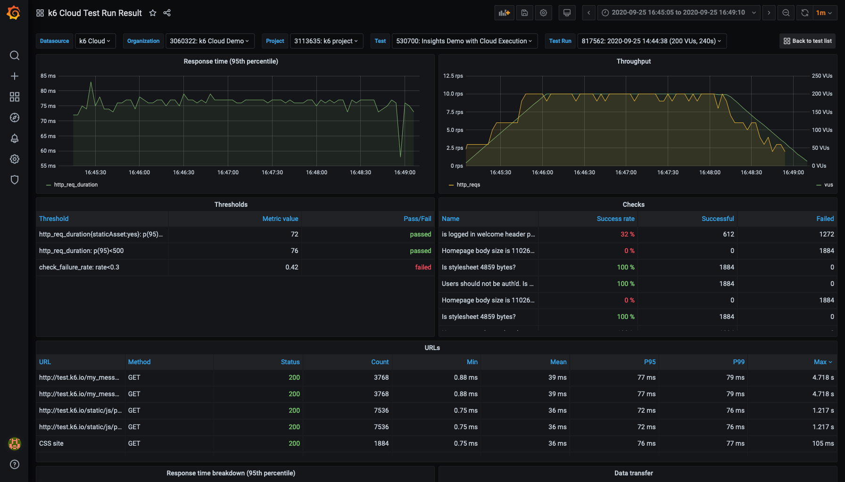
Task: Open Response time (95th percentile) panel title menu
Action: pyautogui.click(x=231, y=61)
